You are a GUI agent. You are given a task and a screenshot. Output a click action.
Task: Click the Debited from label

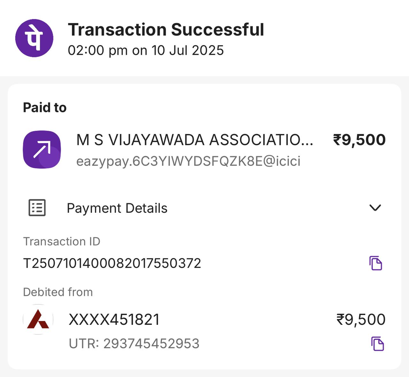click(x=58, y=292)
